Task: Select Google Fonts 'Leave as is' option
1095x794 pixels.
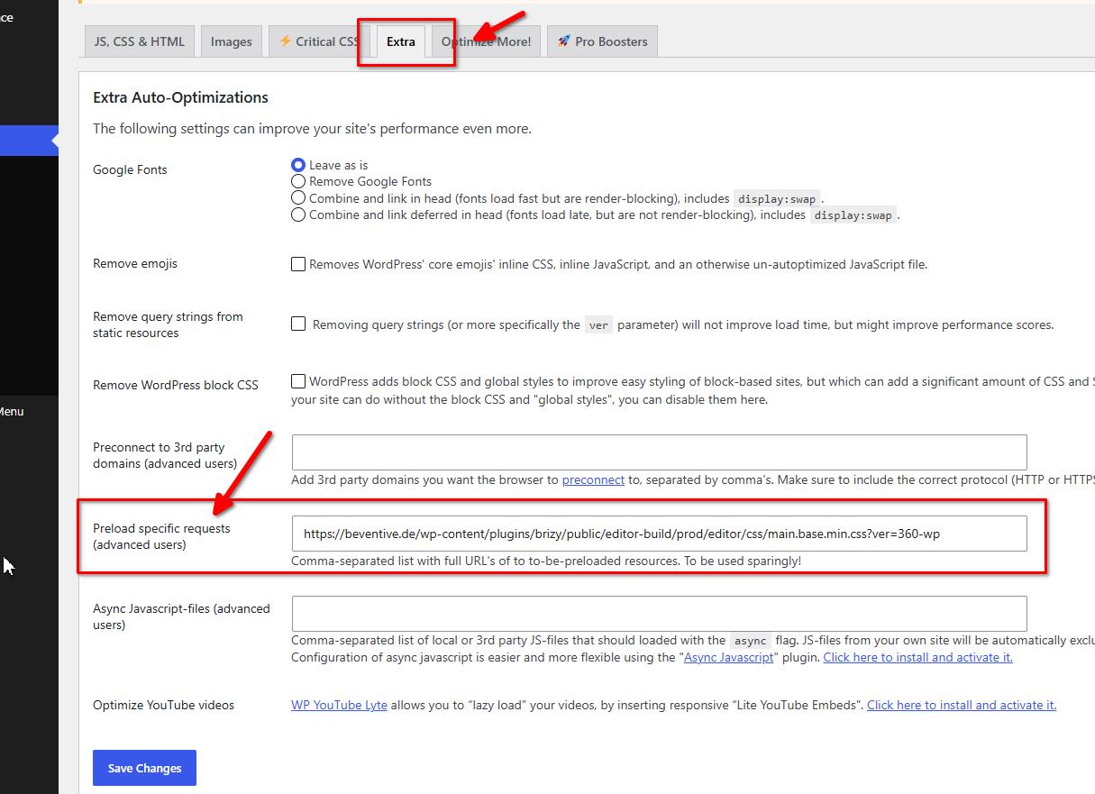Action: (298, 165)
